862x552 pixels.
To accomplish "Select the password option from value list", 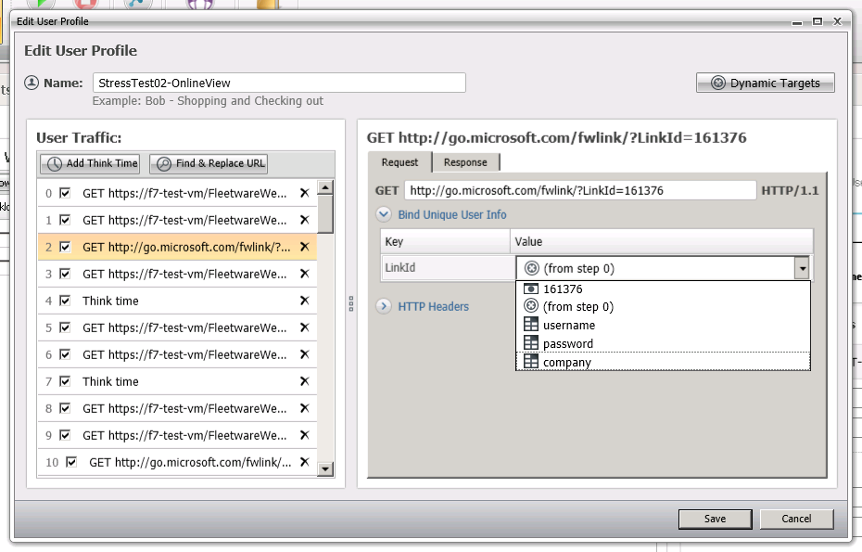I will click(568, 344).
